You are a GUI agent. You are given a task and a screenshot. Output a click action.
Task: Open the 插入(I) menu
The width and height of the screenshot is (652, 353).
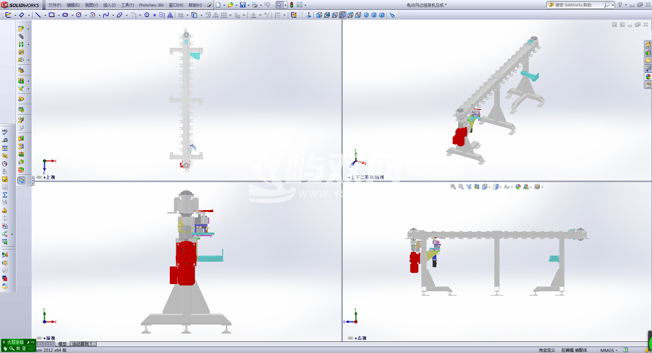tap(109, 5)
